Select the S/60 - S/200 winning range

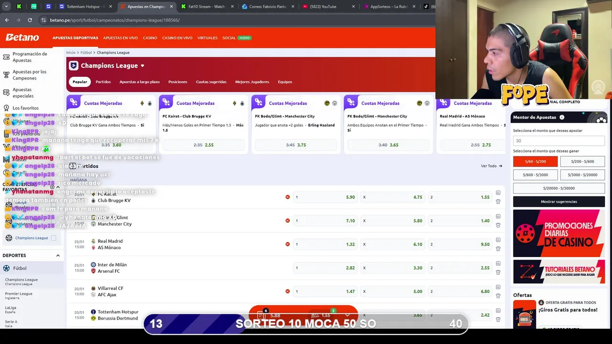(535, 161)
